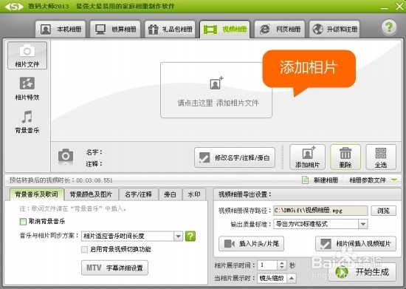The width and height of the screenshot is (406, 289).
Task: Click the note 歌词文件请在“背景音乐”中插入
Action: [x=73, y=208]
